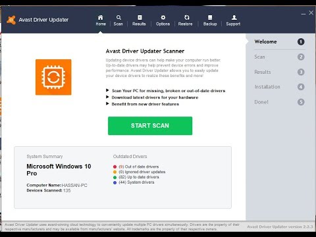Select step 1 circle next to Welcome

click(x=301, y=41)
